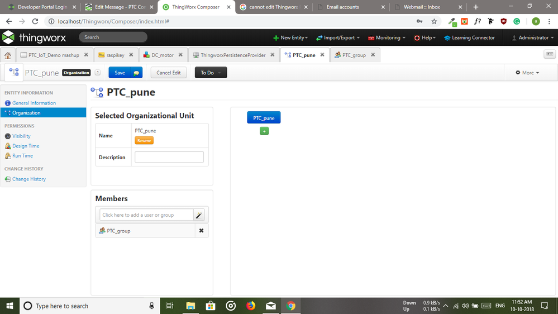Close the raspikey tab
558x314 pixels.
pyautogui.click(x=131, y=55)
